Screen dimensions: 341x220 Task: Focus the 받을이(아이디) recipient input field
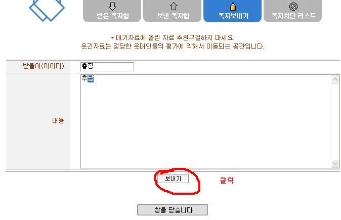click(107, 67)
